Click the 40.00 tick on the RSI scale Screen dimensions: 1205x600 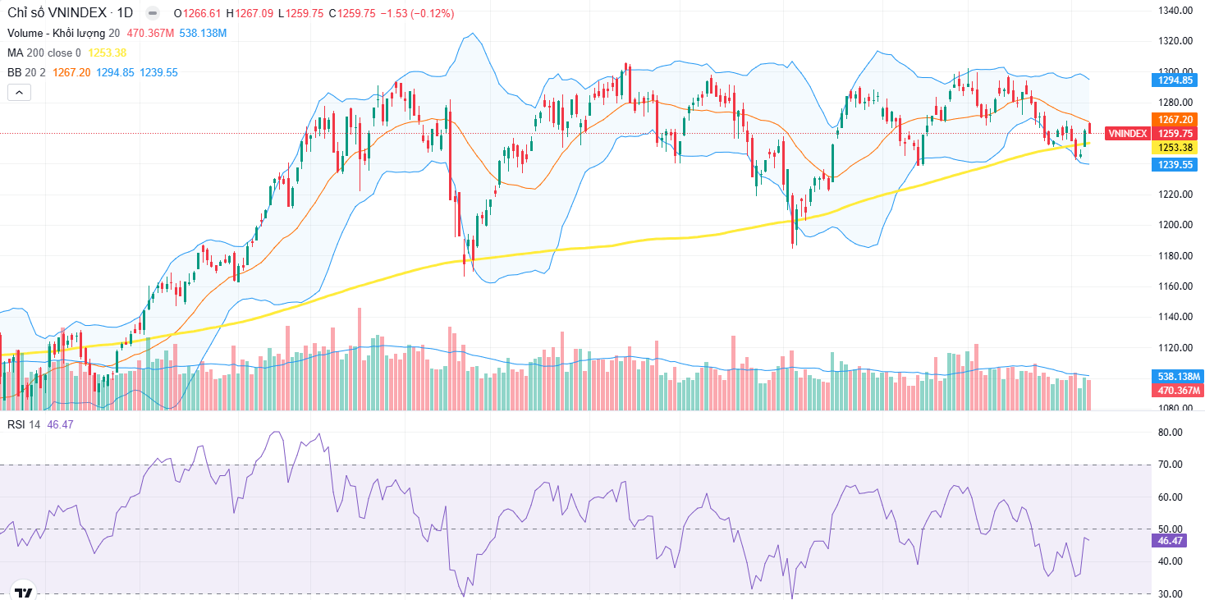[1170, 561]
